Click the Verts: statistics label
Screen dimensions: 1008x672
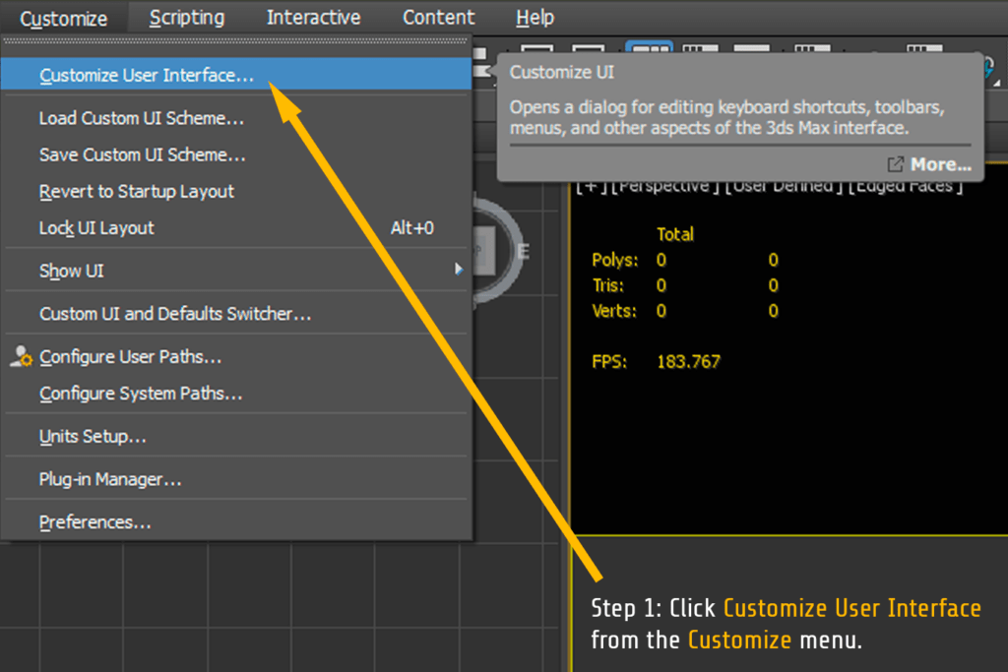614,311
